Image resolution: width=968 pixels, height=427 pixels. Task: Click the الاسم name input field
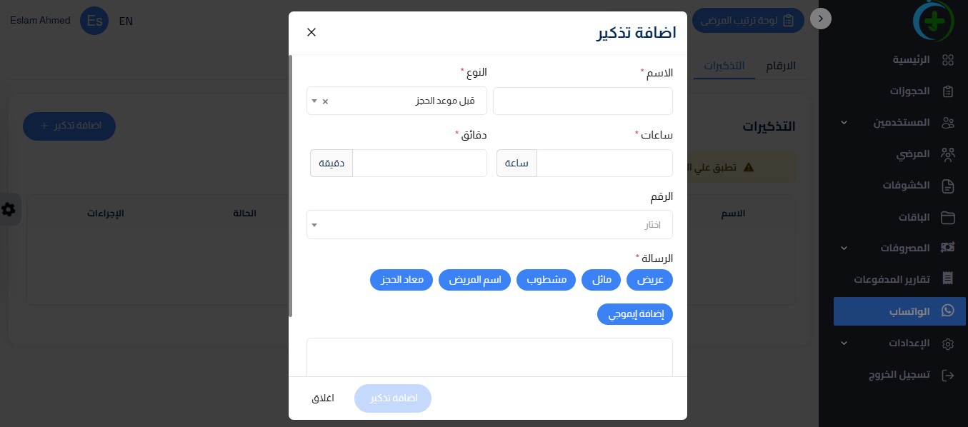pyautogui.click(x=583, y=101)
